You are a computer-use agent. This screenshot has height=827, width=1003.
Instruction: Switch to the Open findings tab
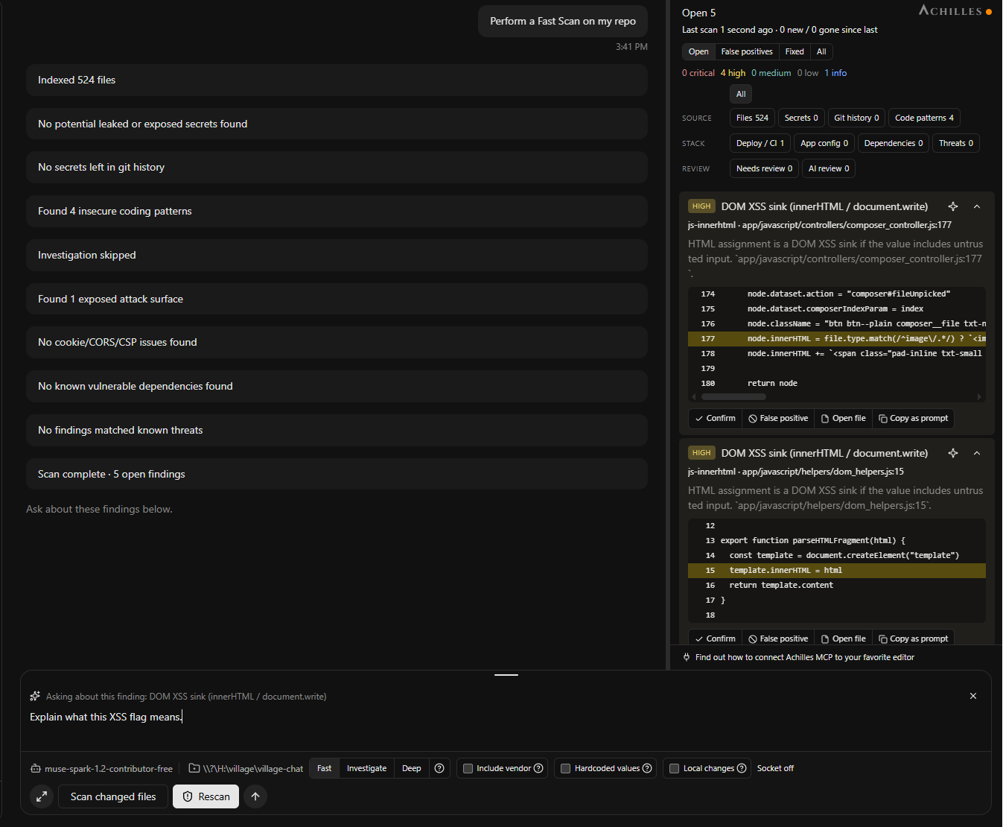click(x=698, y=51)
